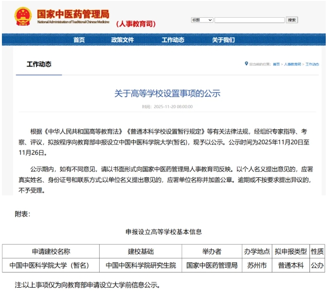Viewport: 332px width, 293px height.
Task: Click the paragraph line beginning 11月26日
Action: tap(33, 153)
